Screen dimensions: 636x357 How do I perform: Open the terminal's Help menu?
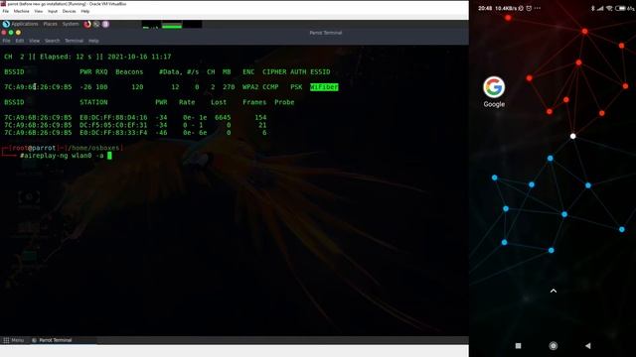tap(93, 41)
